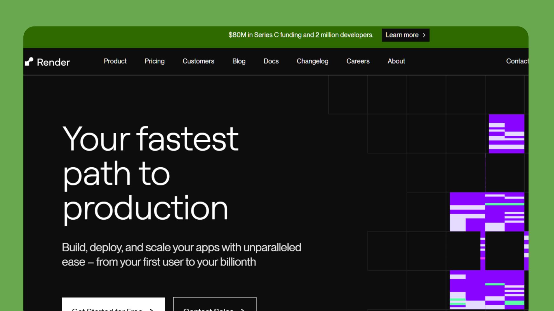Click the topmost purple animated grid tile
554x311 pixels.
tap(506, 134)
